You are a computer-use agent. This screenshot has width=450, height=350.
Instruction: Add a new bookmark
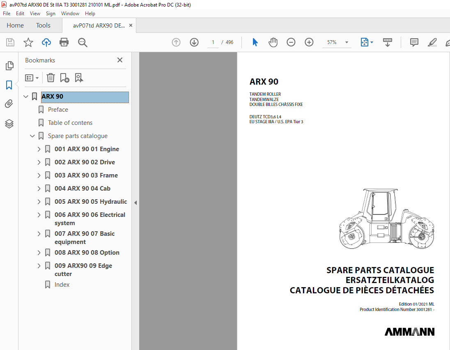coord(64,78)
